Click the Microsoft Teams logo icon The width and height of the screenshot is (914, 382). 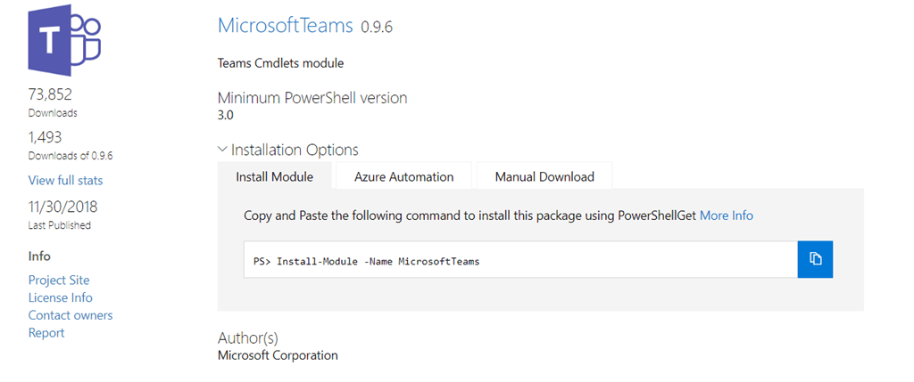click(x=64, y=45)
